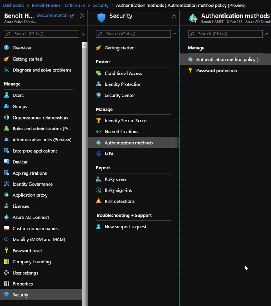
Task: Click the left sidebar vertical scrollbar
Action: (84, 159)
